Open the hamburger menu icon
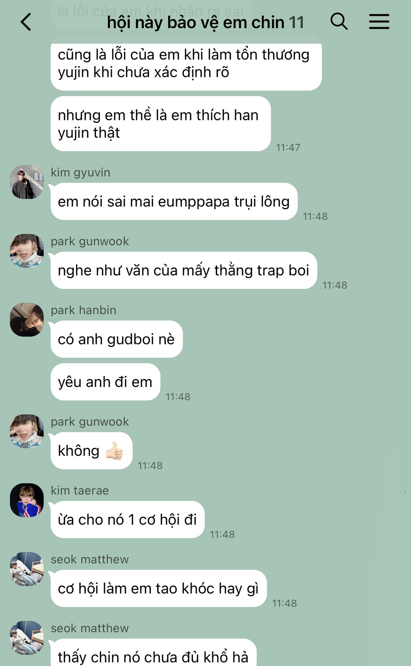Image resolution: width=411 pixels, height=666 pixels. [379, 22]
